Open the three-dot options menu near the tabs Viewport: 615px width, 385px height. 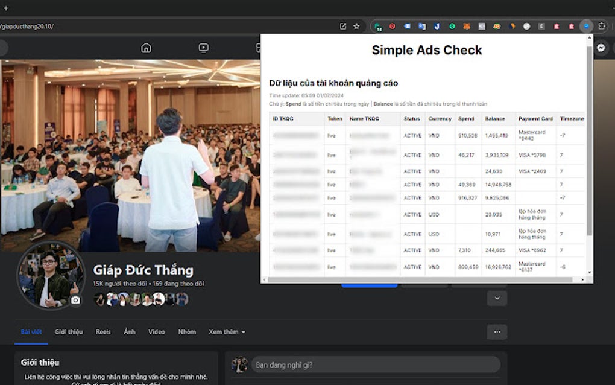498,332
